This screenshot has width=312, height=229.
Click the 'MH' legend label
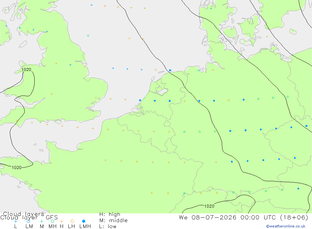pyautogui.click(x=52, y=227)
